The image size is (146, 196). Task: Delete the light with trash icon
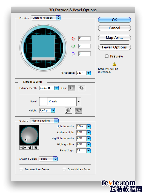(36, 148)
